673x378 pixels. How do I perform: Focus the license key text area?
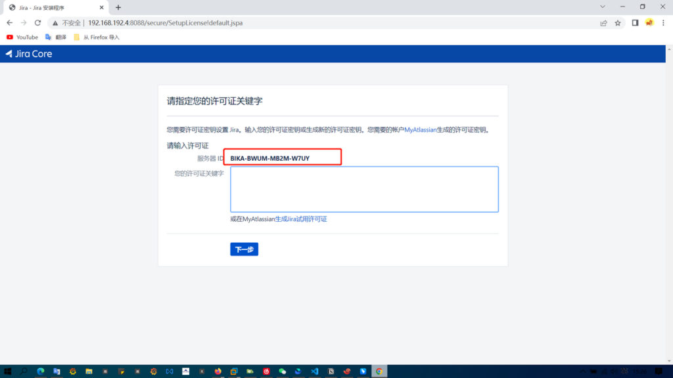[364, 189]
